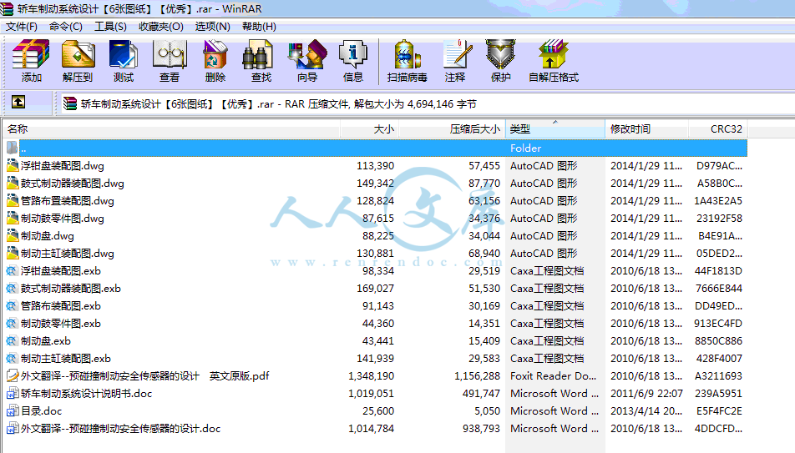Click the CRC32 value 1A43E2A5
This screenshot has height=453, width=795.
718,201
